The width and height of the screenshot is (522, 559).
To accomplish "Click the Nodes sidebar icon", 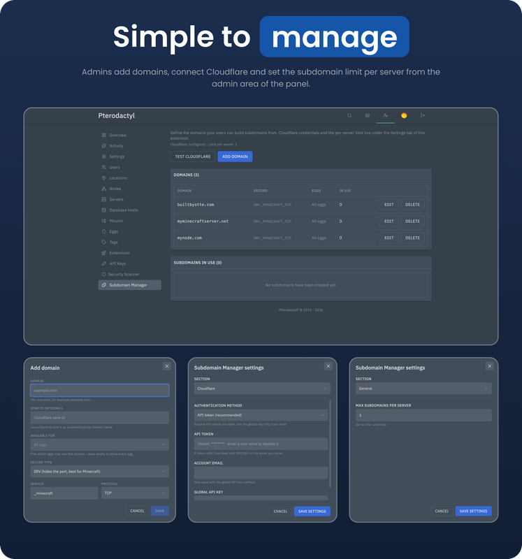I will point(103,189).
